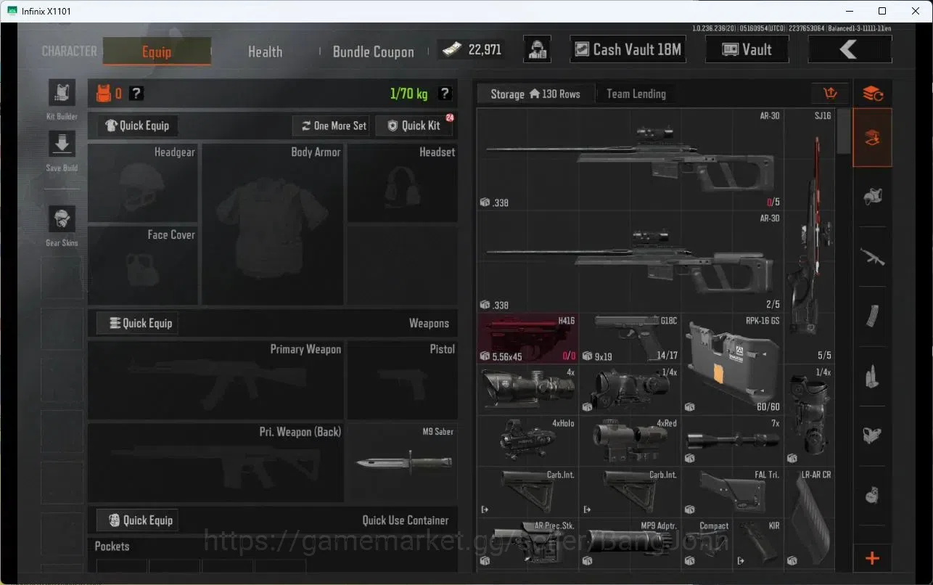Select the AR Prec.Stk. stock item
Viewport: 933px width, 585px height.
pos(528,543)
